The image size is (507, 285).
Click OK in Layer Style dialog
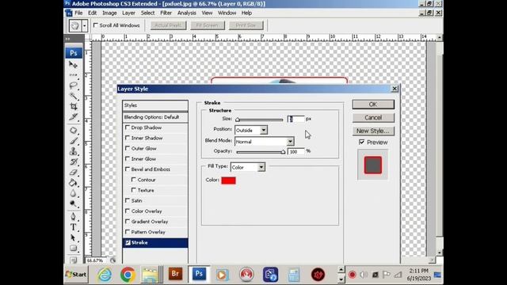point(373,104)
